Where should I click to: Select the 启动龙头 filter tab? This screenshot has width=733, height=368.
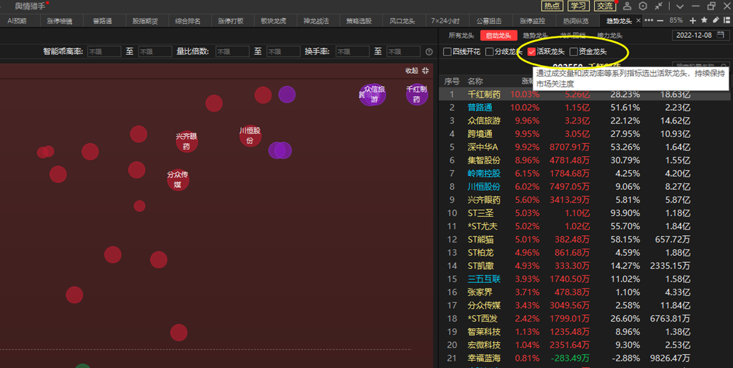[498, 35]
